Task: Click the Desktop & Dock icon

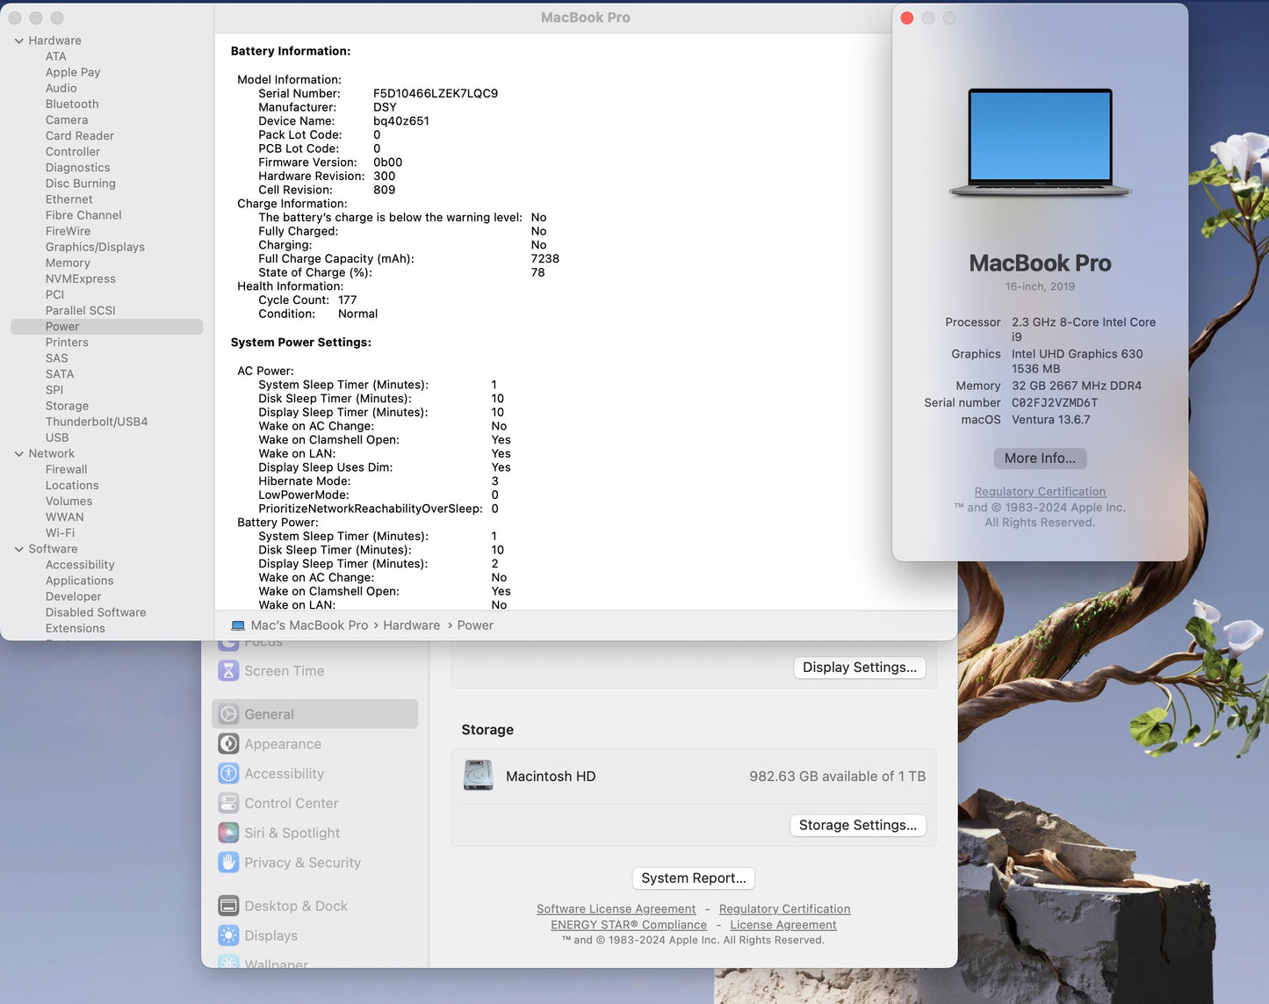Action: pos(228,906)
